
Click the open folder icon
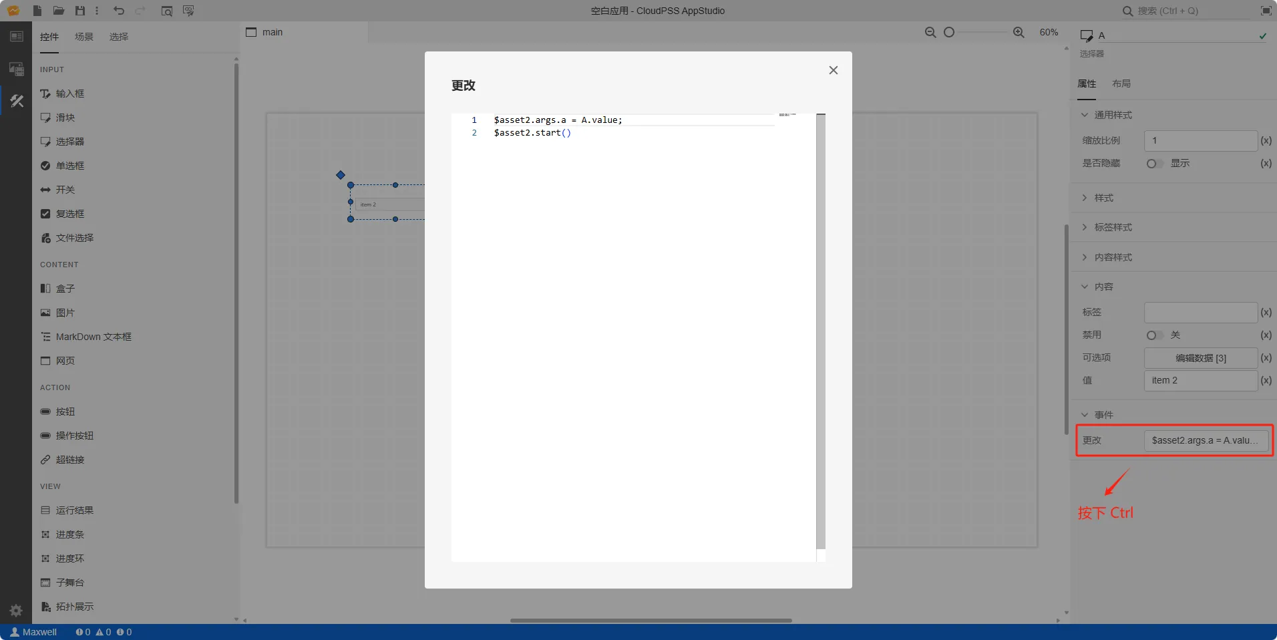click(59, 11)
